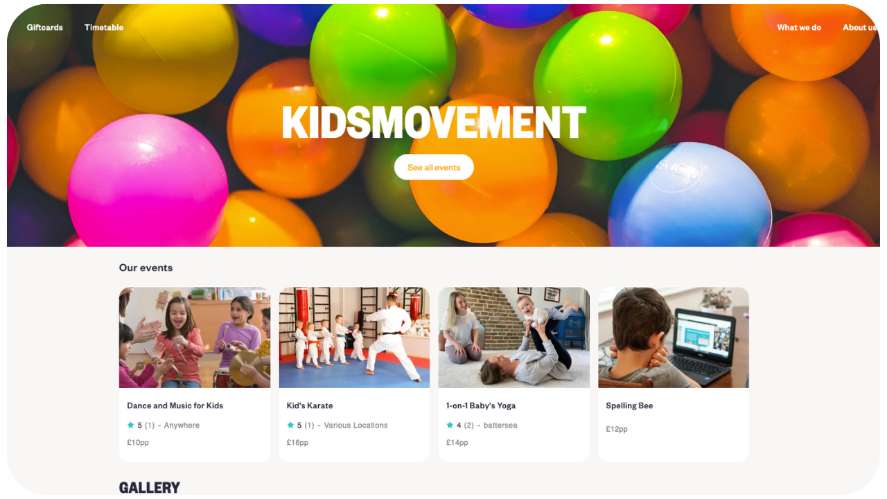This screenshot has height=499, width=887.
Task: Click the Kid's Karate event title
Action: click(x=310, y=405)
